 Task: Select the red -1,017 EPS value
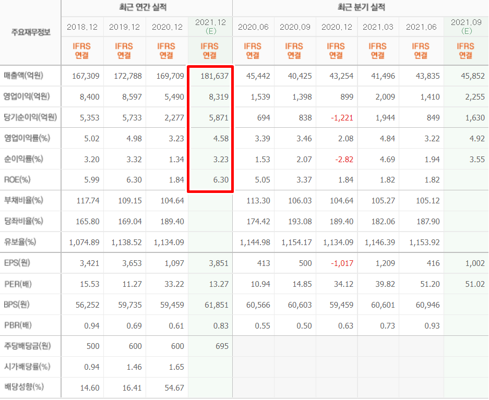[342, 263]
